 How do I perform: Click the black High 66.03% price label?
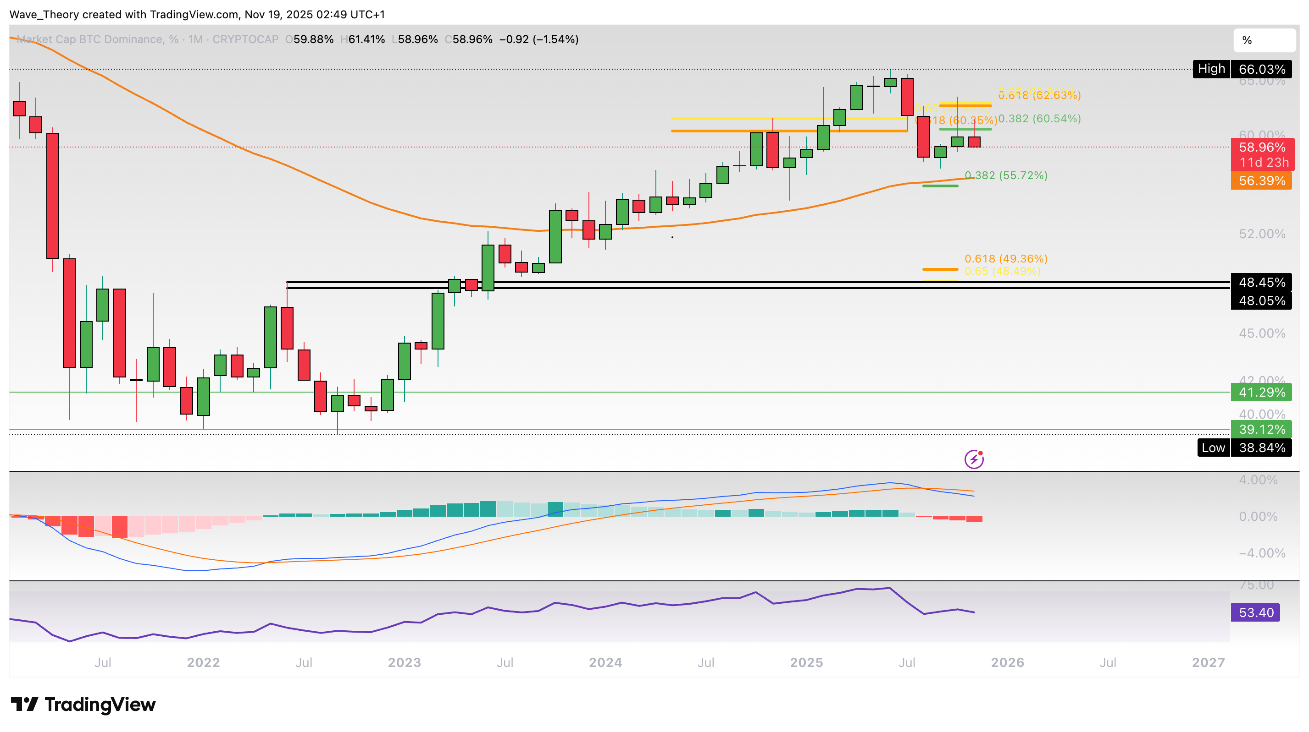tap(1242, 69)
